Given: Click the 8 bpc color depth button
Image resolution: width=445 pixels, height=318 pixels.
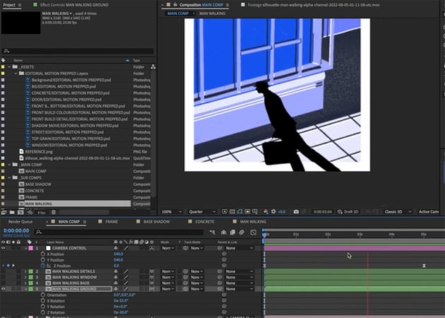Looking at the screenshot, I should tap(41, 211).
